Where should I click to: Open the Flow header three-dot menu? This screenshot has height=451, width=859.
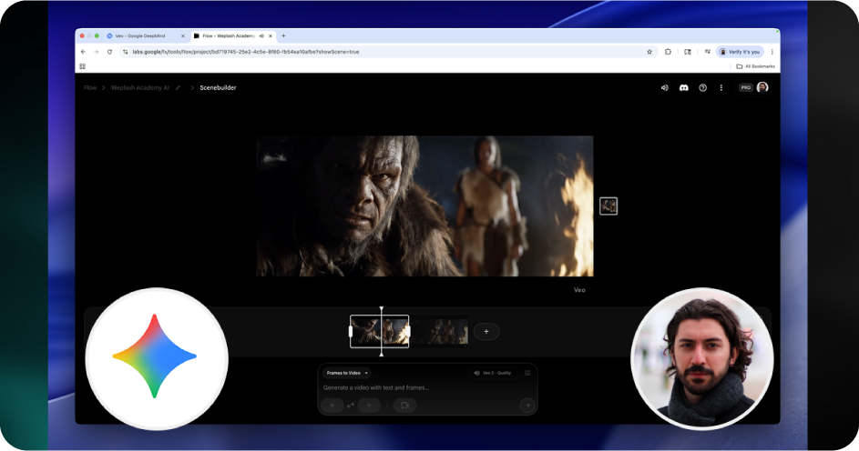pos(721,87)
